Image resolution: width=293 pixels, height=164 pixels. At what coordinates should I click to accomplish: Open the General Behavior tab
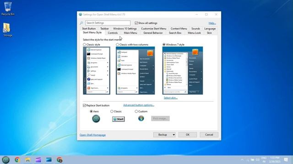(153, 33)
